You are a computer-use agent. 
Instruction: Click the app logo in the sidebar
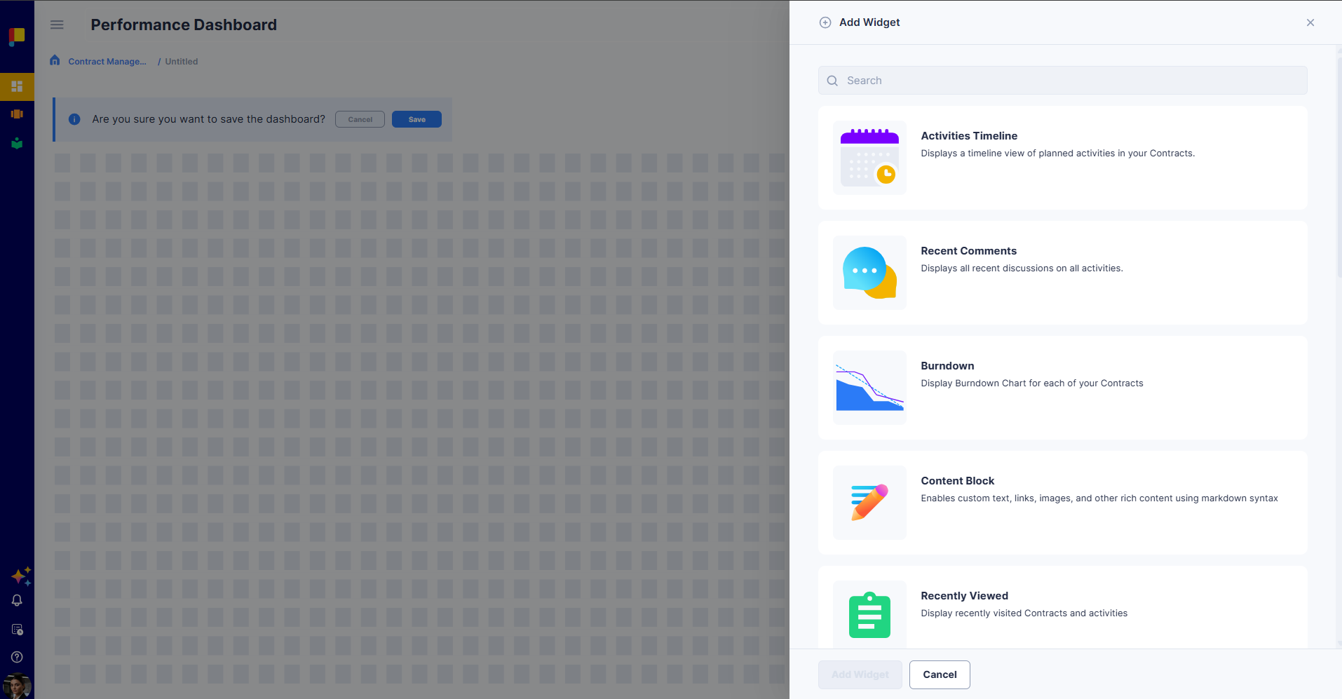17,36
